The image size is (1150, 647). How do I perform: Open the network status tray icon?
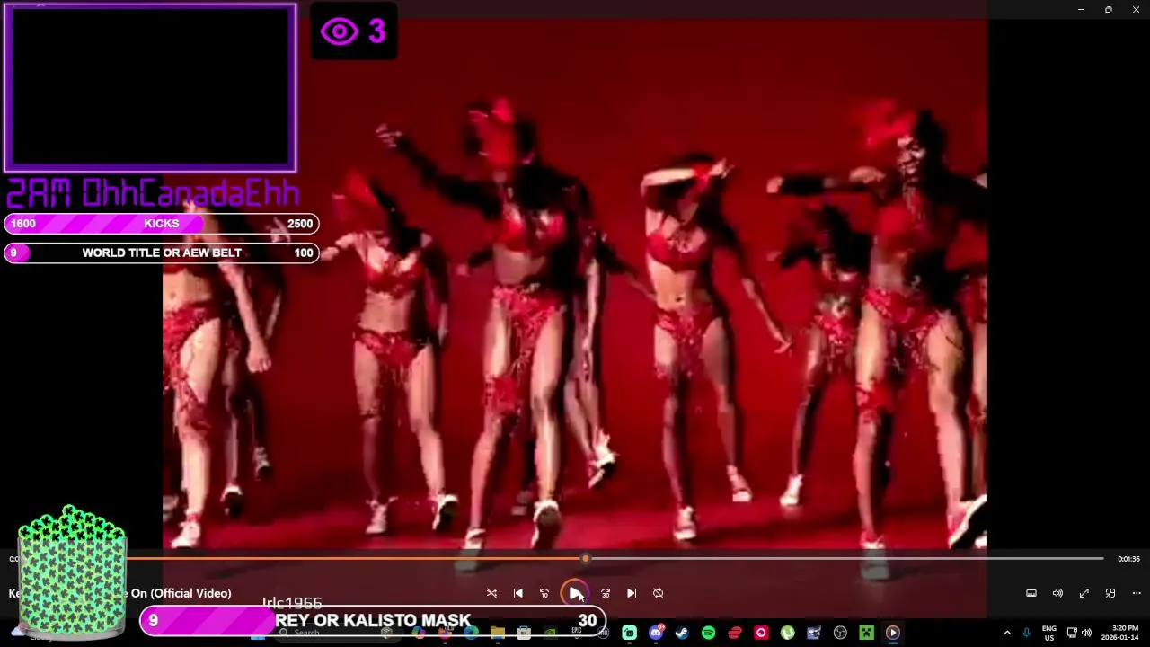(x=1072, y=633)
